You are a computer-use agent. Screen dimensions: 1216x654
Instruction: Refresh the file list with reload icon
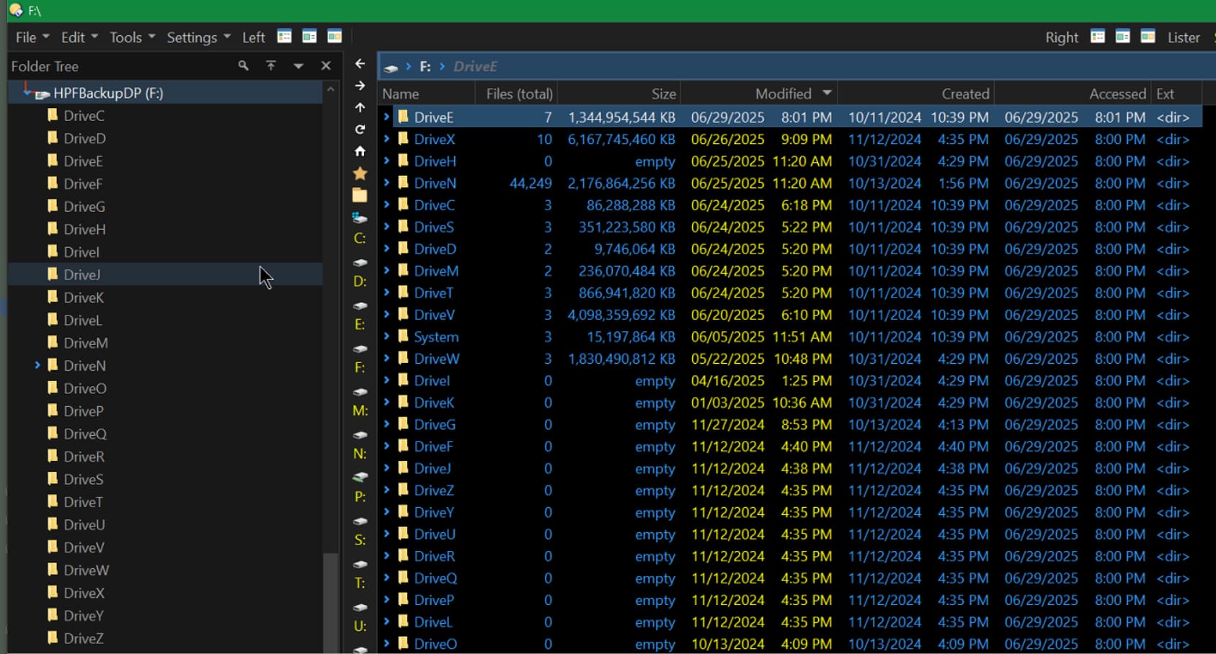click(360, 130)
